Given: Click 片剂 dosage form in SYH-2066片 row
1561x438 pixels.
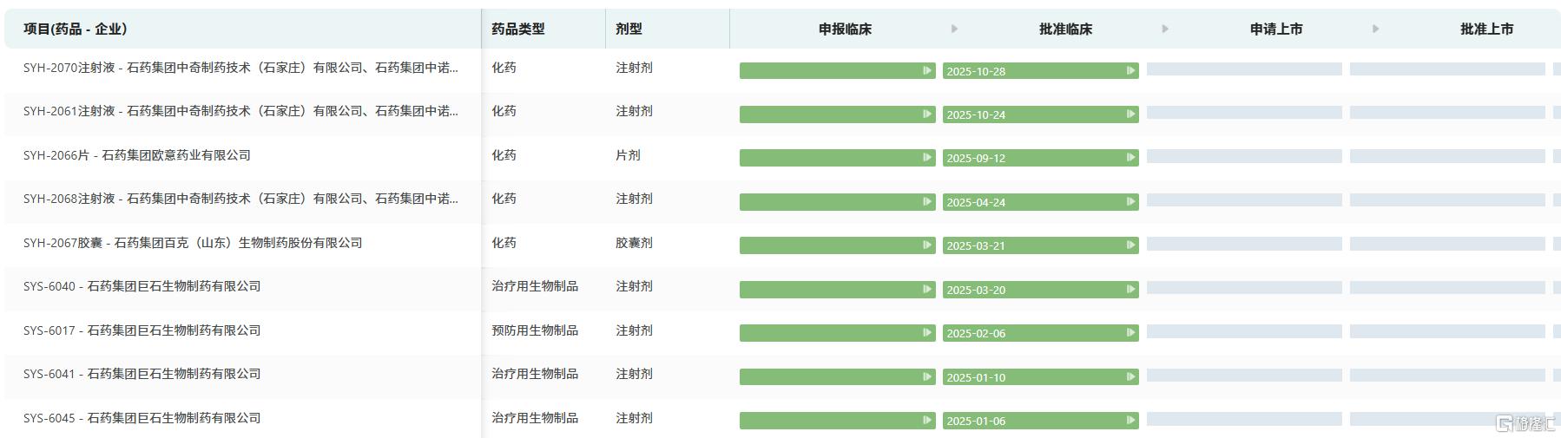Looking at the screenshot, I should [x=628, y=155].
